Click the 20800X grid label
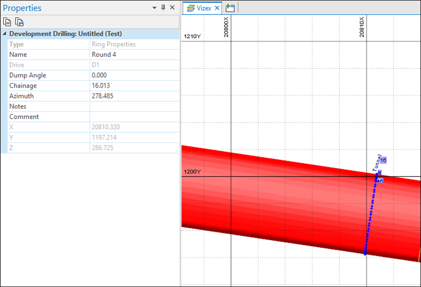Screen dimensions: 421x287 tap(226, 27)
